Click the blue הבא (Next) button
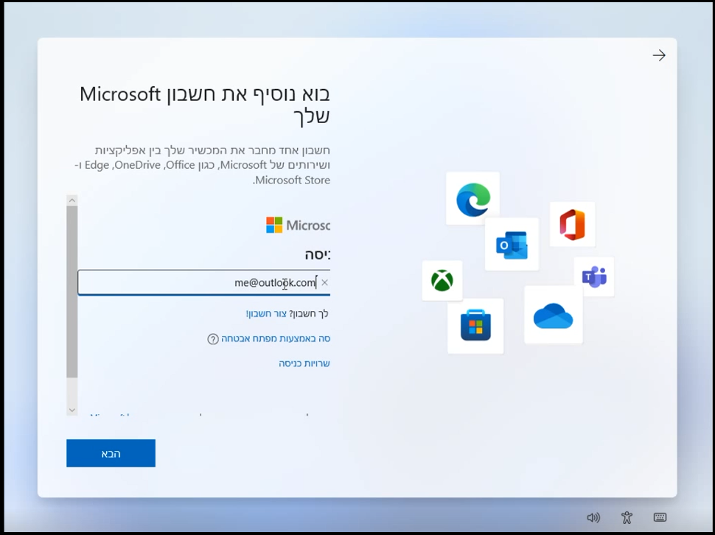The width and height of the screenshot is (715, 535). tap(111, 453)
